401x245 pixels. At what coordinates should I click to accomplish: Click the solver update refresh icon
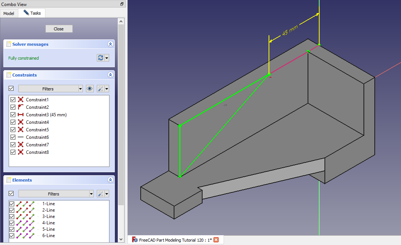coord(100,58)
